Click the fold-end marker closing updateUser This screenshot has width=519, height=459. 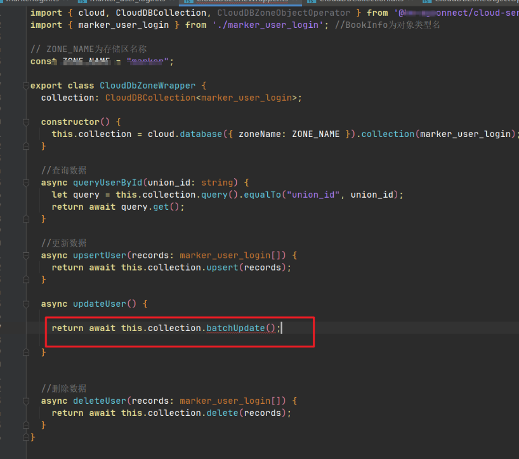(x=25, y=352)
